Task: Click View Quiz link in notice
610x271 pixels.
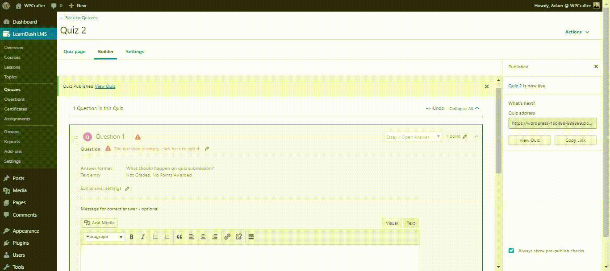Action: tap(105, 86)
